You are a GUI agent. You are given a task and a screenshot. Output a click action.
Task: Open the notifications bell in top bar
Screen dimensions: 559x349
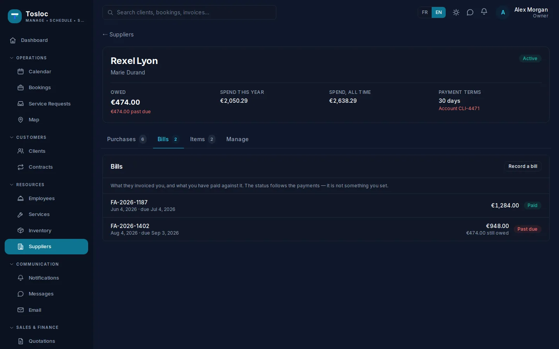[x=484, y=12]
